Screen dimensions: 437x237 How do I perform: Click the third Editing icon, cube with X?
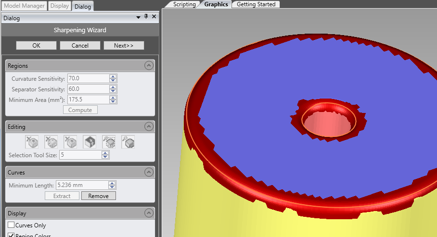(70, 142)
